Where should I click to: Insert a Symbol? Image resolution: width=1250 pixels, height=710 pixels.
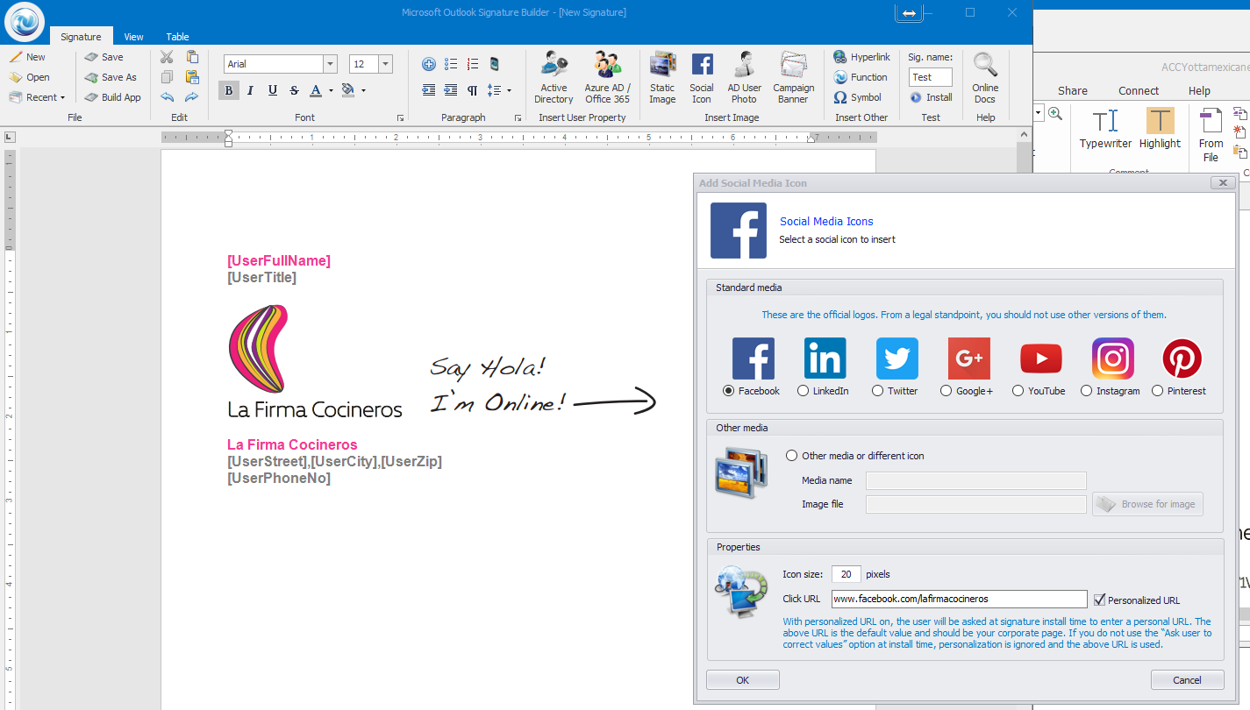click(857, 97)
